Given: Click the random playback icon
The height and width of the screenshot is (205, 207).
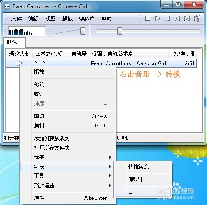Looking at the screenshot, I should 197,18.
